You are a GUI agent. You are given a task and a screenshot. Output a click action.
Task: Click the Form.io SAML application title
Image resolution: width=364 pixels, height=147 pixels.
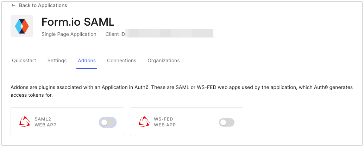click(78, 22)
